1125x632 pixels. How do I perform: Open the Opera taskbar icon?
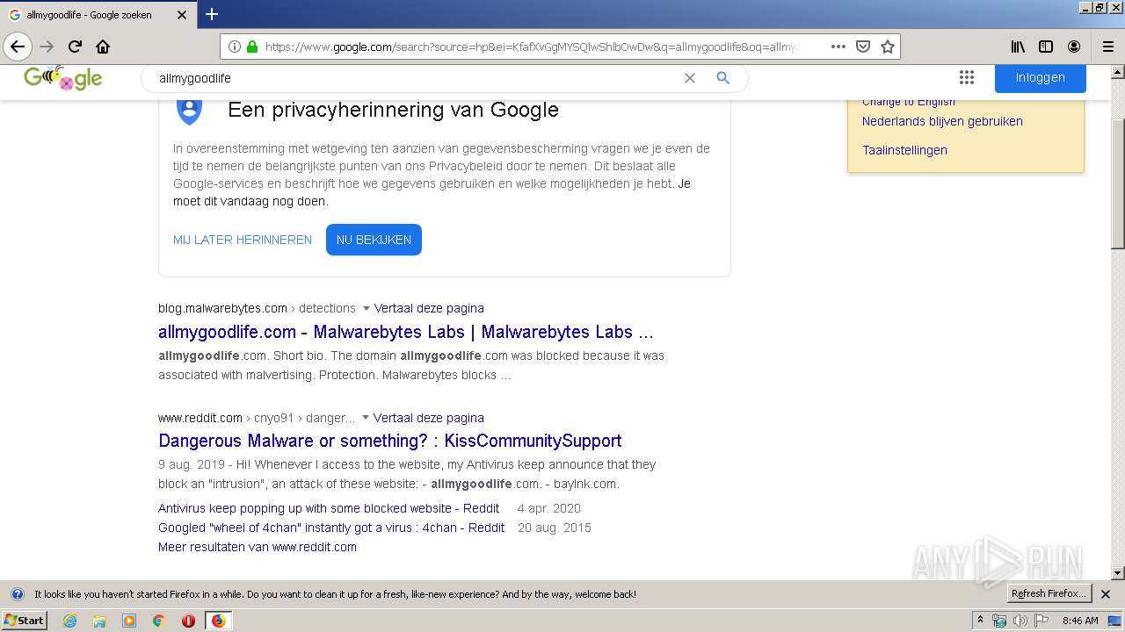[x=188, y=621]
